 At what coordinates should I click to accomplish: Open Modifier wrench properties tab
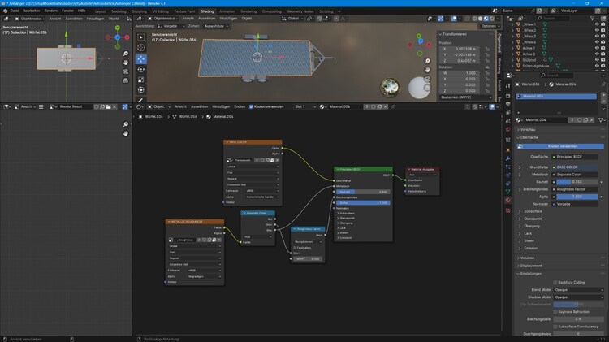(x=508, y=158)
